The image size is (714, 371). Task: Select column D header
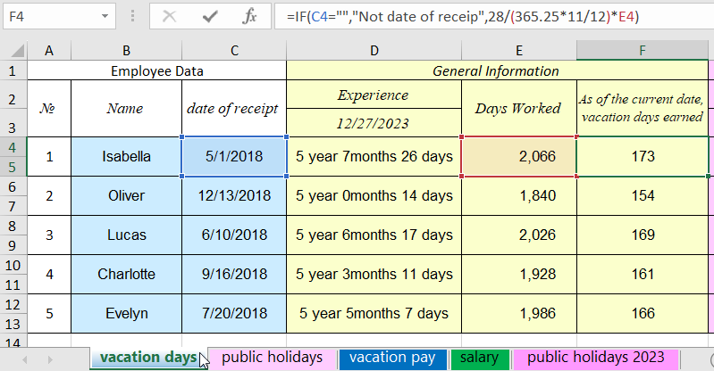tap(374, 51)
